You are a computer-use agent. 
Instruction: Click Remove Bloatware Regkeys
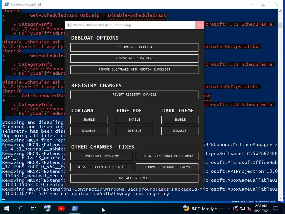click(x=167, y=167)
